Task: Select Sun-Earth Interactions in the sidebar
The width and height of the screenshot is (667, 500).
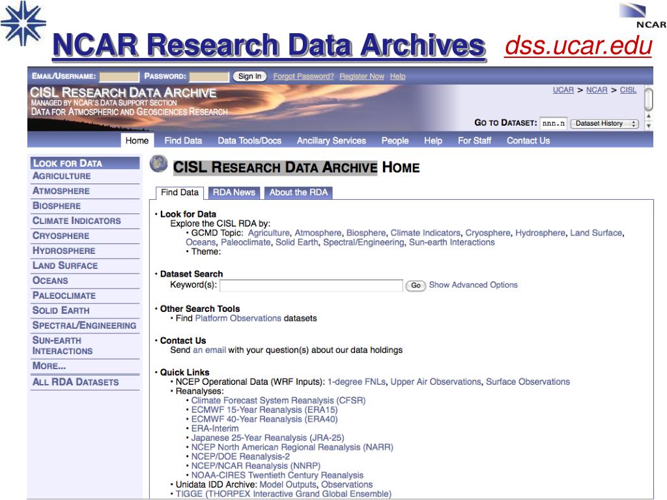Action: click(x=63, y=346)
